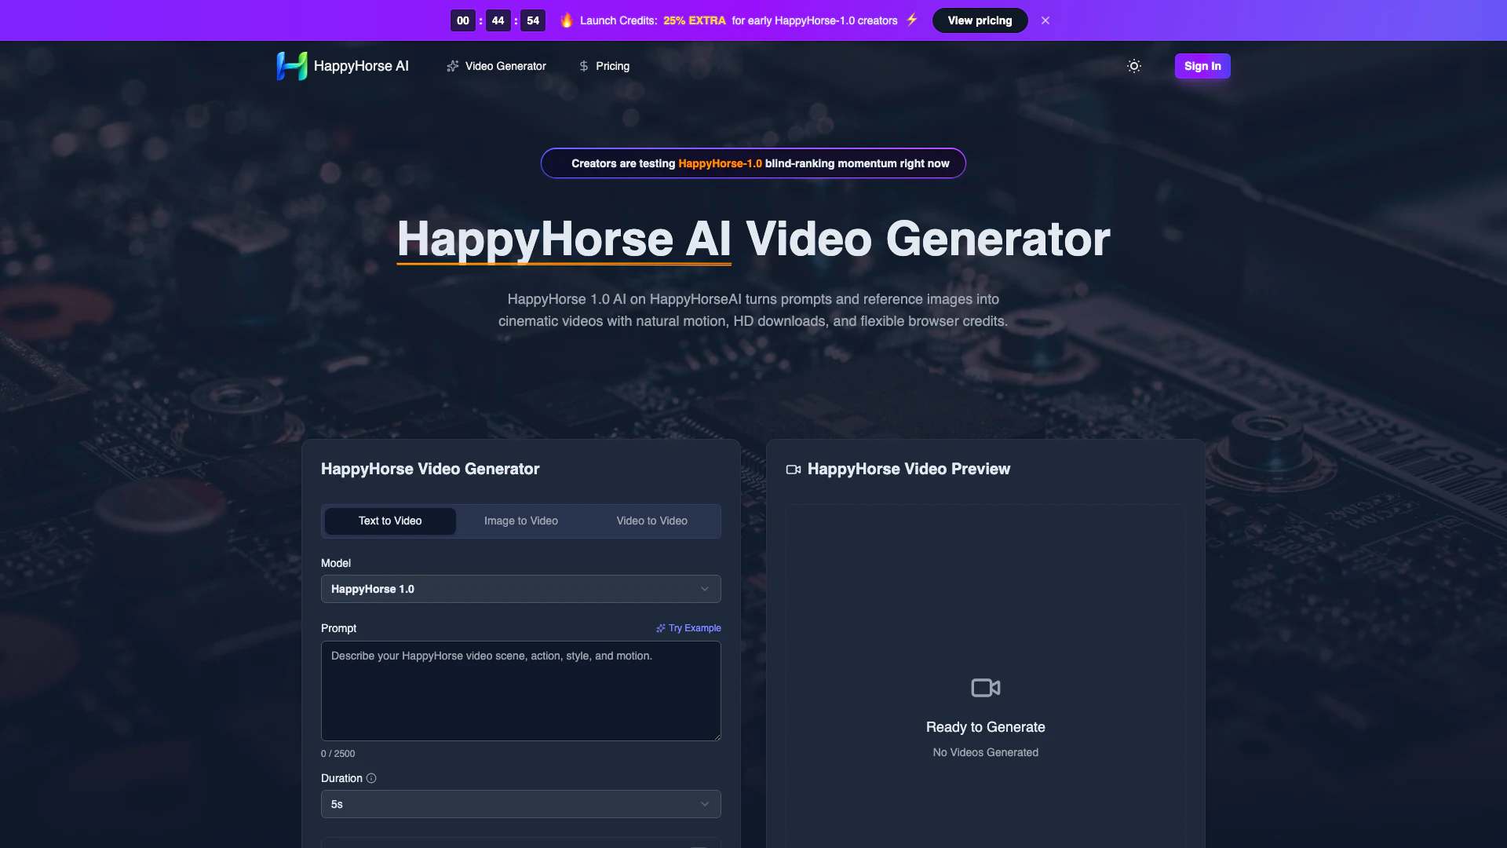The width and height of the screenshot is (1507, 848).
Task: Click the camera icon beside HappyHorse Video Preview
Action: 794,470
